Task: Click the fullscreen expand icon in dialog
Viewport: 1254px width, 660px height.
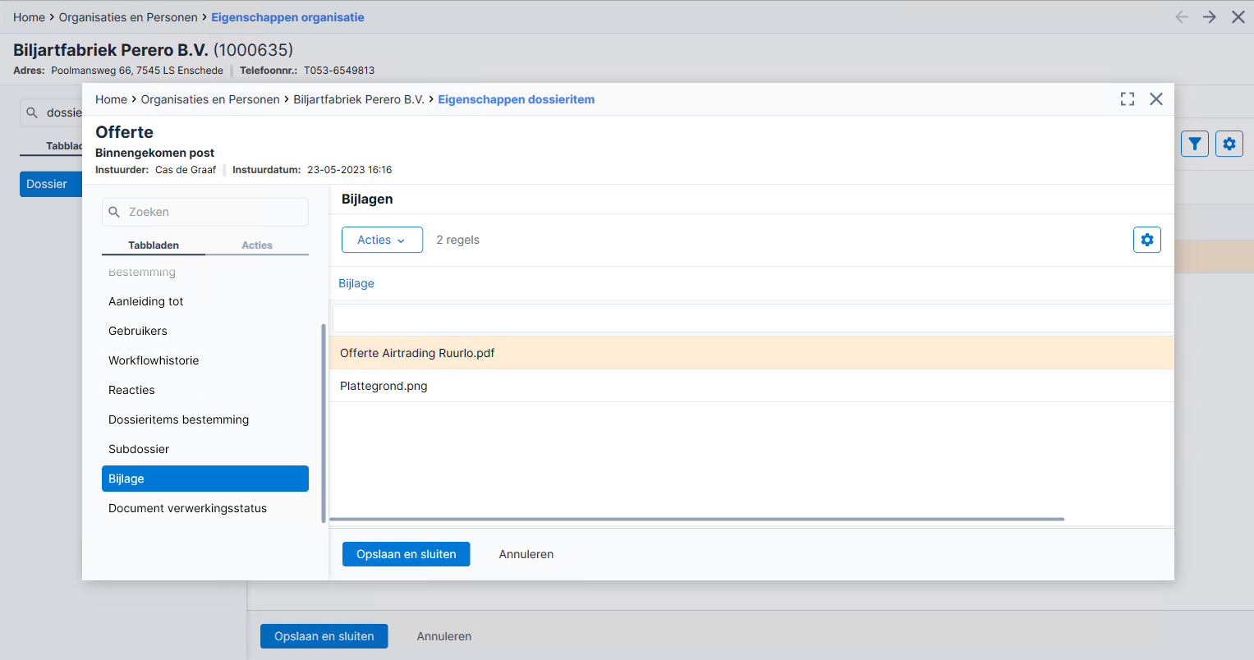Action: click(1128, 99)
